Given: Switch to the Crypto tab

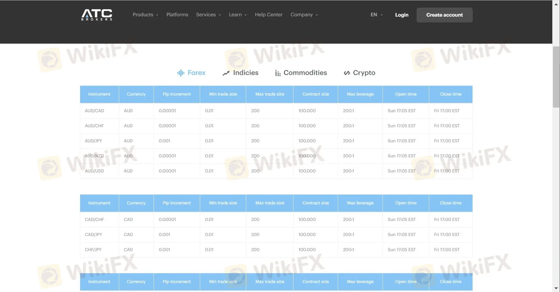Looking at the screenshot, I should click(x=364, y=73).
